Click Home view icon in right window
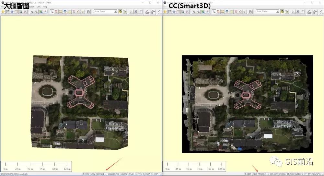 coord(207,12)
